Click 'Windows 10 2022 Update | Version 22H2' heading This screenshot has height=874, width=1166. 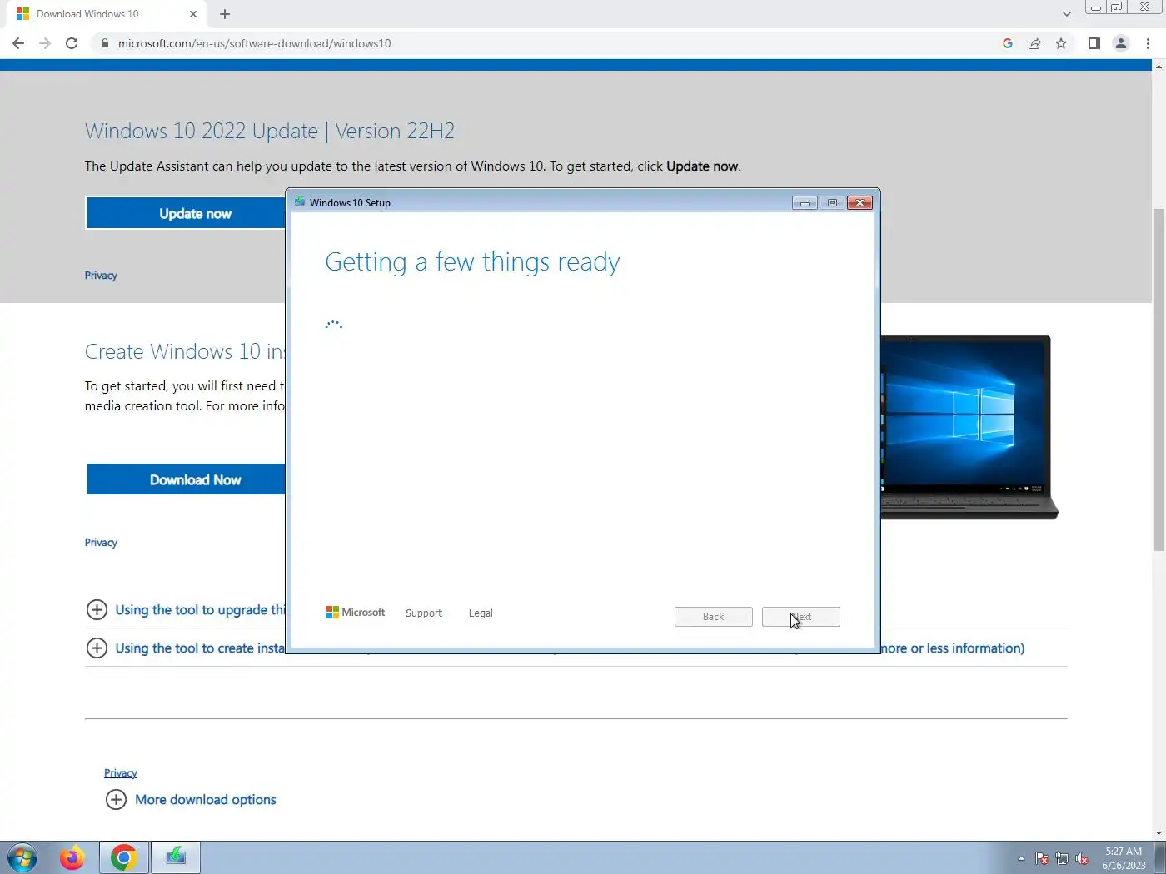[x=270, y=131]
